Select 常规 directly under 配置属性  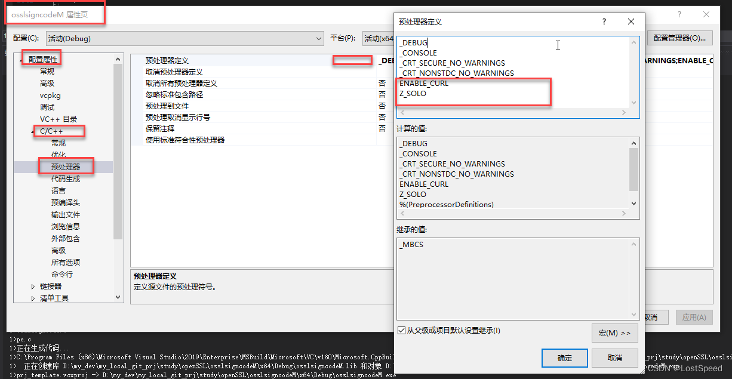pyautogui.click(x=47, y=72)
